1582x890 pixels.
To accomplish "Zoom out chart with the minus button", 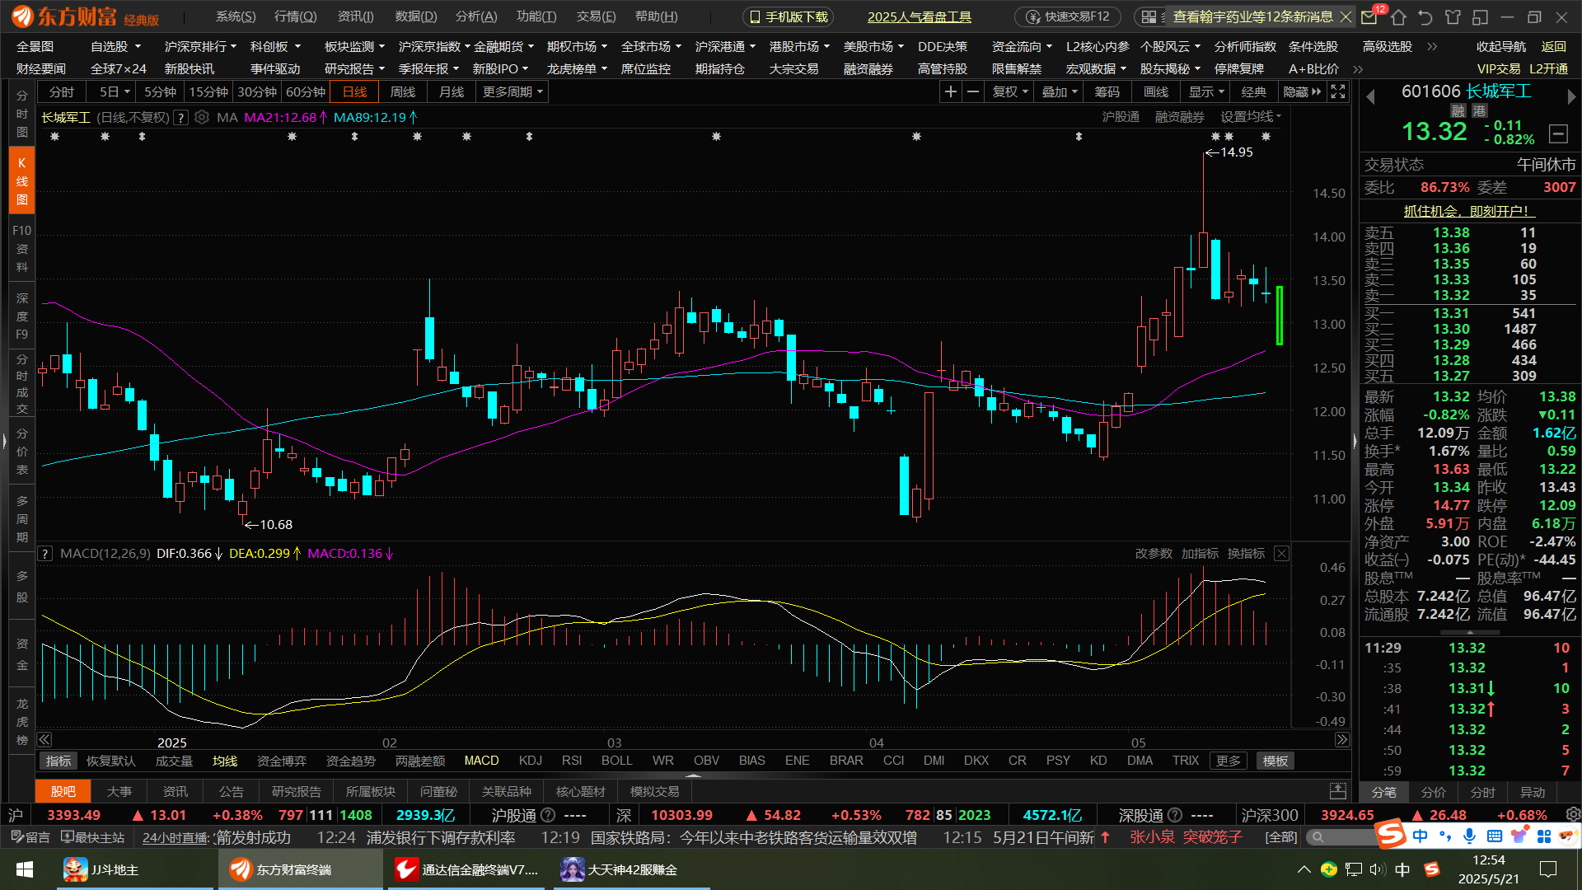I will 973,92.
